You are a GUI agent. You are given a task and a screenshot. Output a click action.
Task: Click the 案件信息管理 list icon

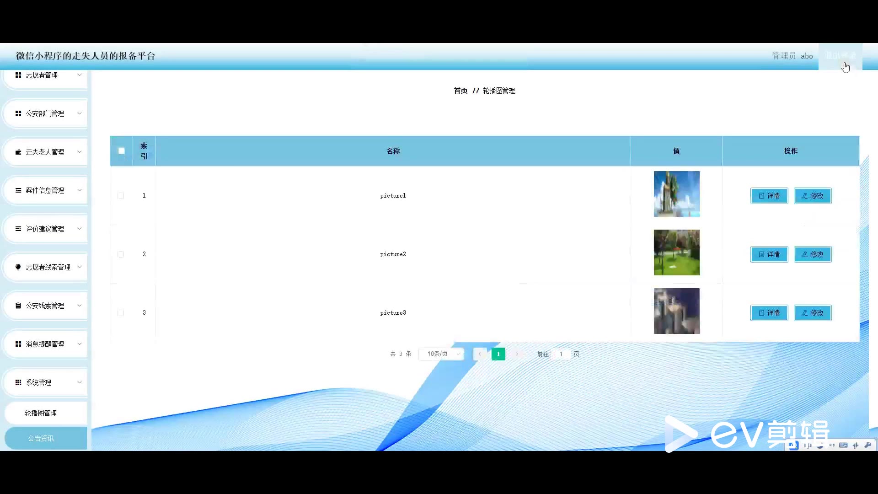pos(18,190)
